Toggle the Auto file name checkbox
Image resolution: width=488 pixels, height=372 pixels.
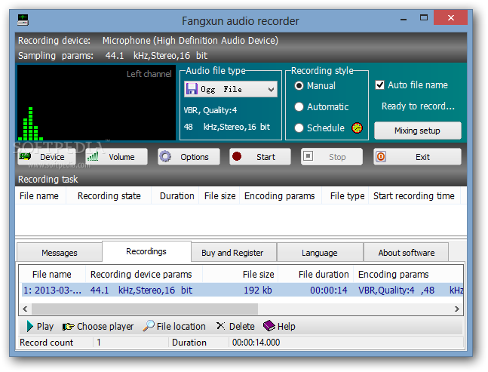[x=379, y=85]
